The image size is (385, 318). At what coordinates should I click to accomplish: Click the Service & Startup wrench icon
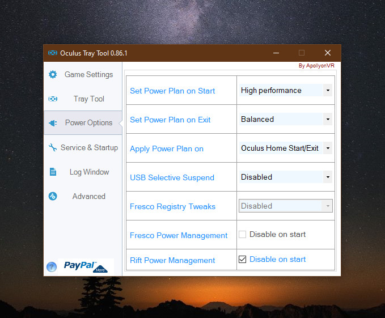(x=53, y=147)
